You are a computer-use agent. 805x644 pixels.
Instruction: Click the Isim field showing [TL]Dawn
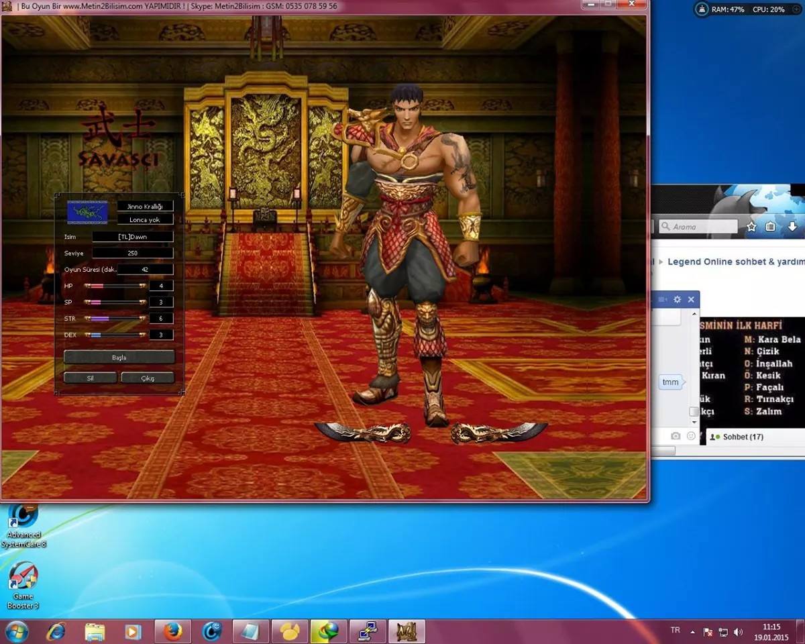[132, 237]
